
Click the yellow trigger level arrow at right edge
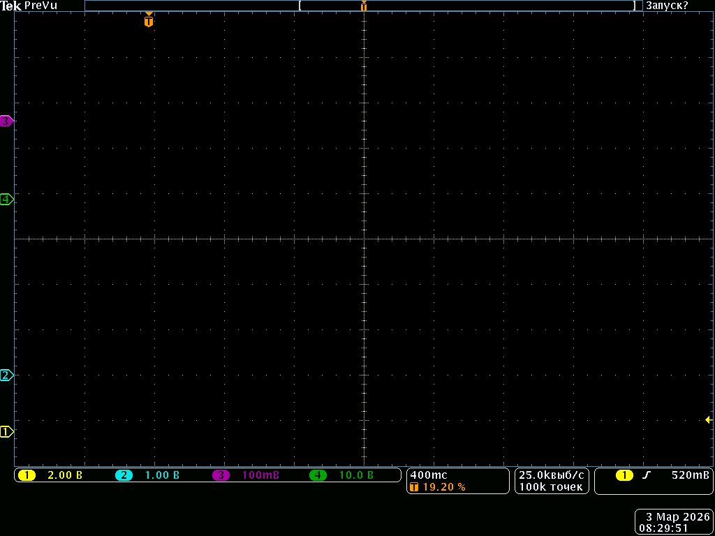708,419
